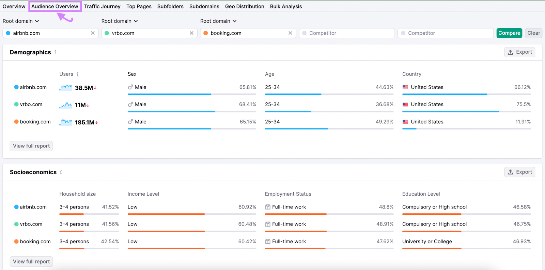Click the 44.63% age 25-34 bar
The height and width of the screenshot is (270, 545).
tap(329, 94)
